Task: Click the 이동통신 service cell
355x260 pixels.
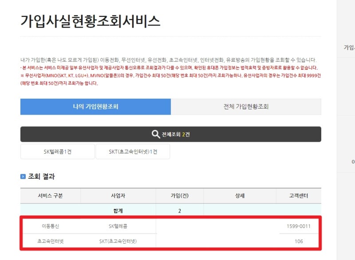Action: 51,226
